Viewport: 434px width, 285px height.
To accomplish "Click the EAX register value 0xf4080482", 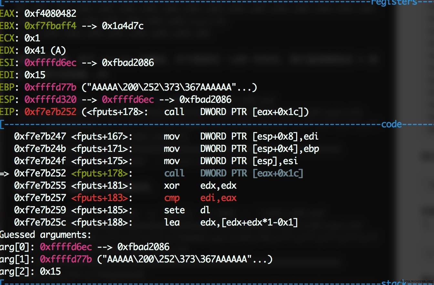I will click(x=50, y=14).
